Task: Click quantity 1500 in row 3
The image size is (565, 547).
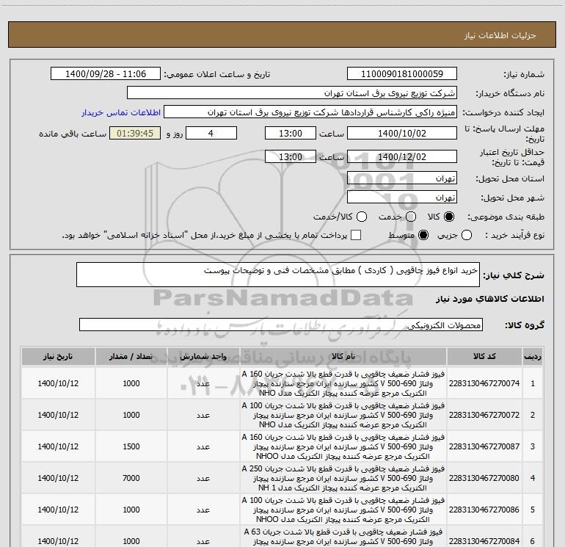Action: 131,446
